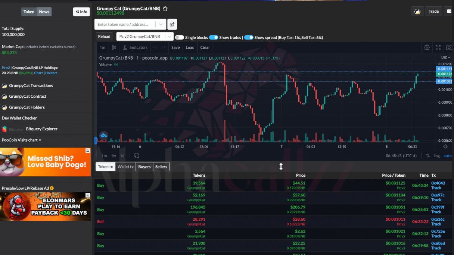The image size is (454, 255).
Task: Click the Reload button
Action: [104, 37]
